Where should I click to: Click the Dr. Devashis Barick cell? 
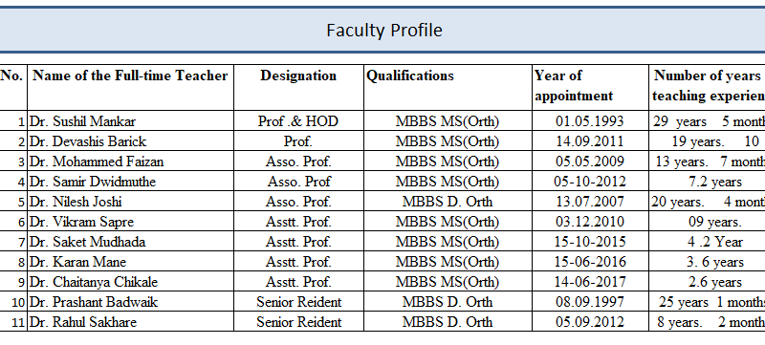coord(130,141)
